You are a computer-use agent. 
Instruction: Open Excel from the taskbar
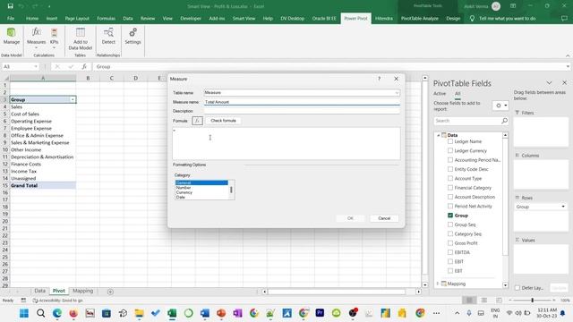click(172, 313)
